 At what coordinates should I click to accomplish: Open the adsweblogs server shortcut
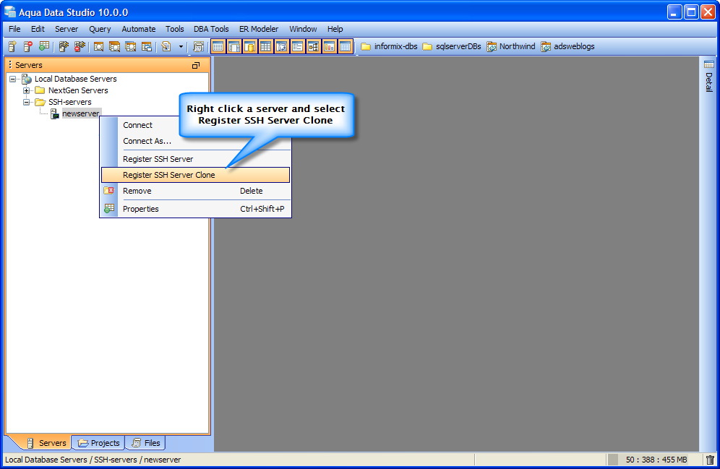[567, 46]
